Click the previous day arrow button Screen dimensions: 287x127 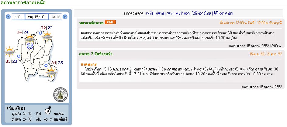coord(8,17)
